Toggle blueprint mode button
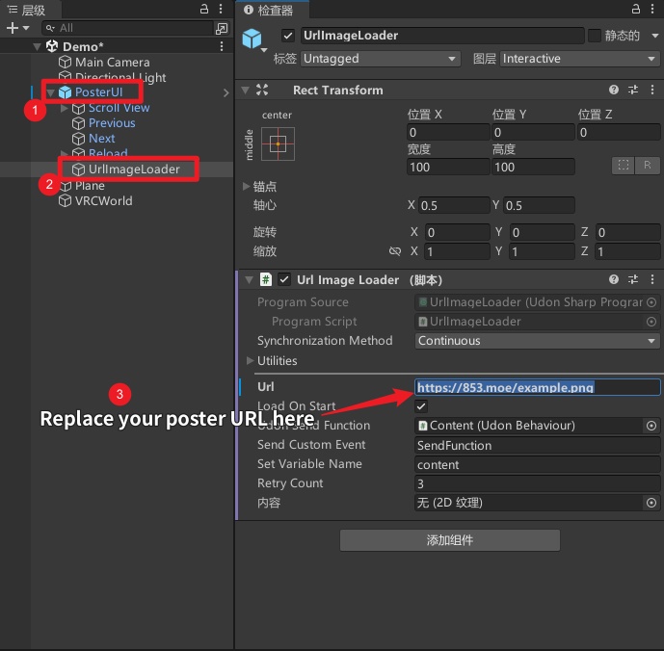664x651 pixels. tap(623, 166)
